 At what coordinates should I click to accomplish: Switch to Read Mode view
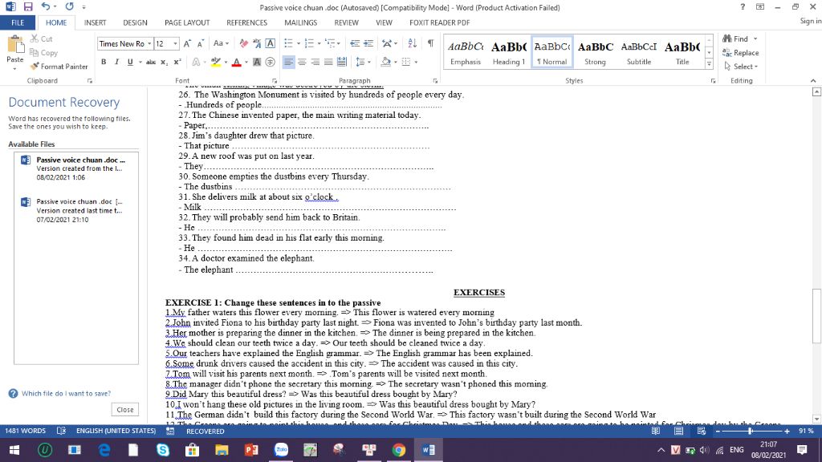(655, 431)
